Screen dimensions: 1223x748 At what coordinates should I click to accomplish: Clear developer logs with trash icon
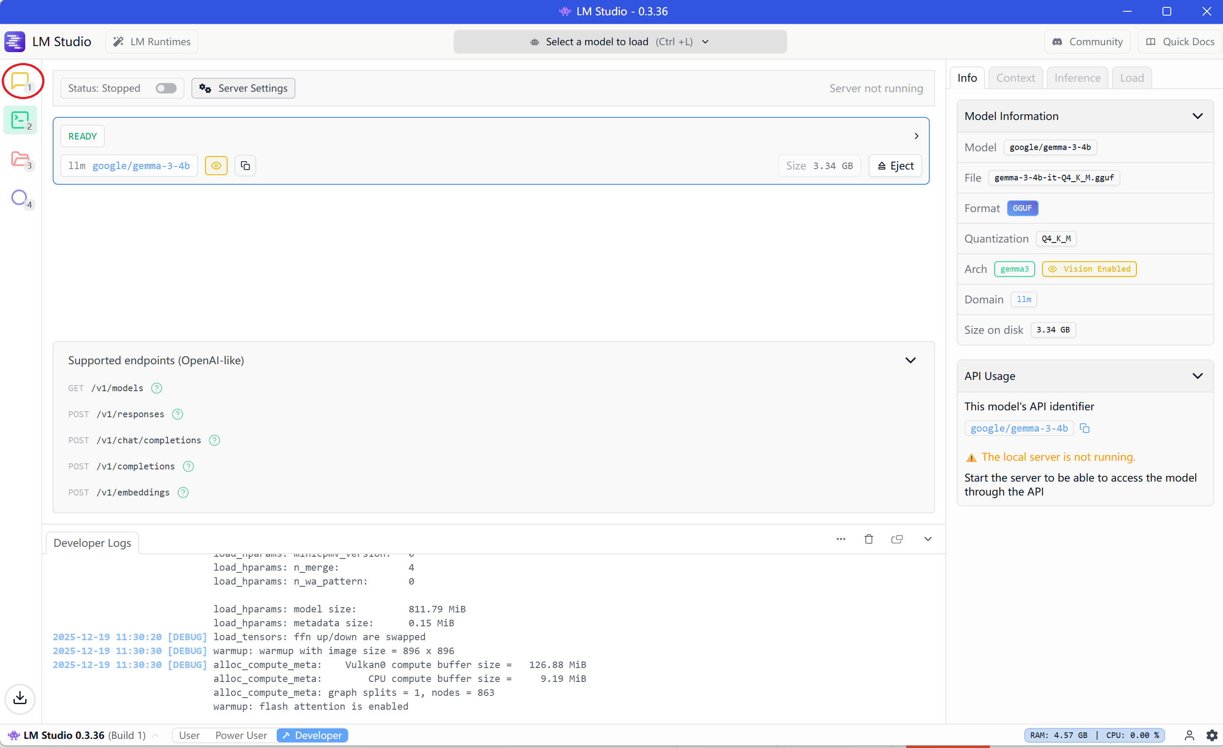(868, 539)
